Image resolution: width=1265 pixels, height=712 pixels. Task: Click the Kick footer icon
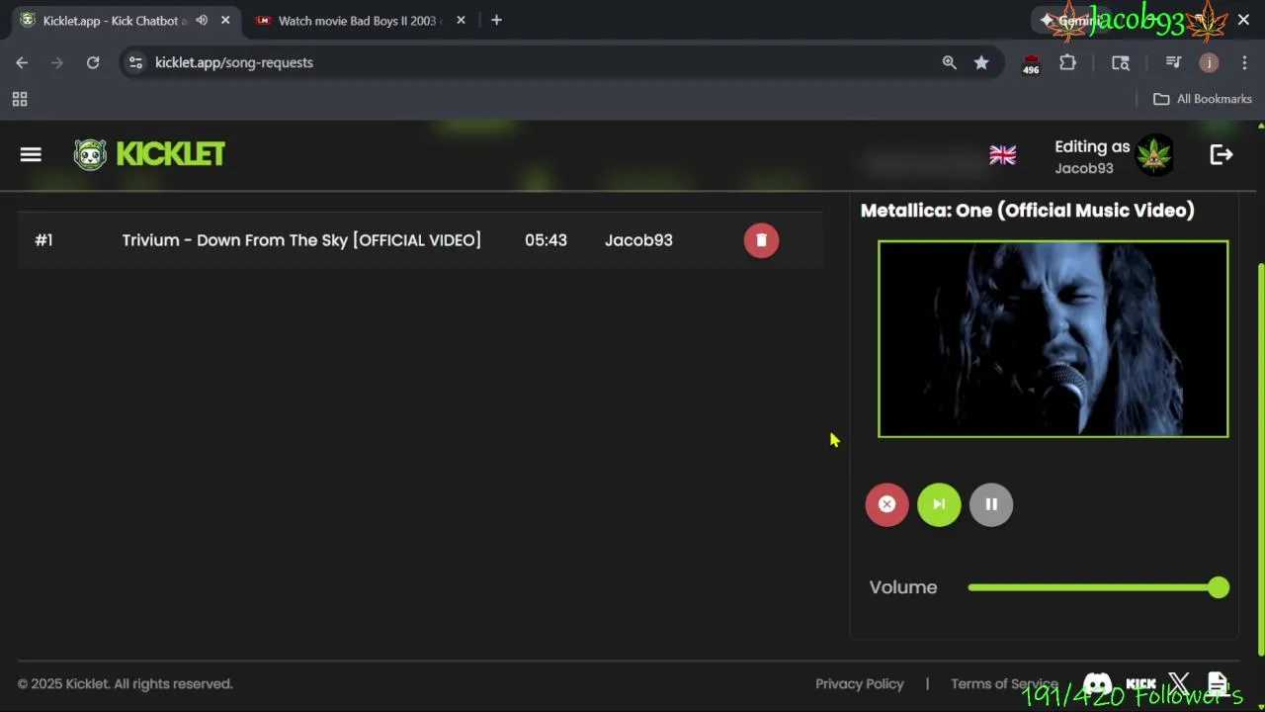(x=1140, y=683)
